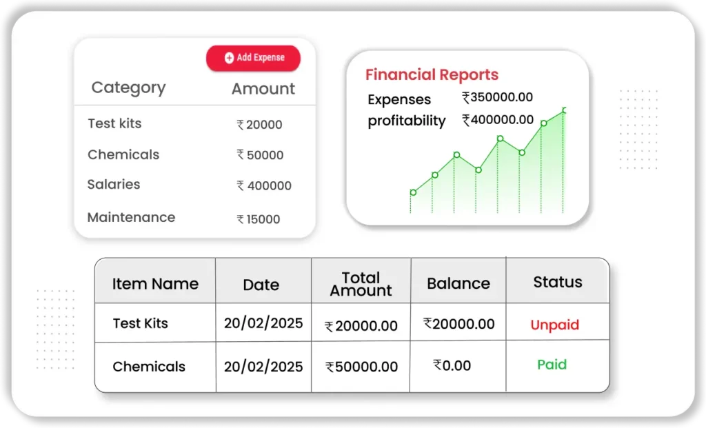Click the ₹400000 Salaries amount
This screenshot has height=428, width=706.
[x=264, y=186]
